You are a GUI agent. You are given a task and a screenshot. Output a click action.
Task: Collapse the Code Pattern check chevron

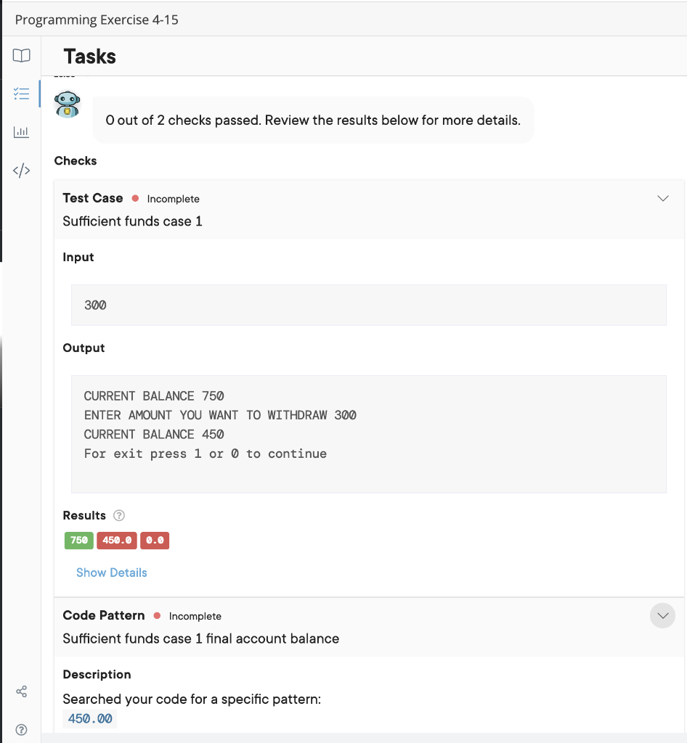663,615
